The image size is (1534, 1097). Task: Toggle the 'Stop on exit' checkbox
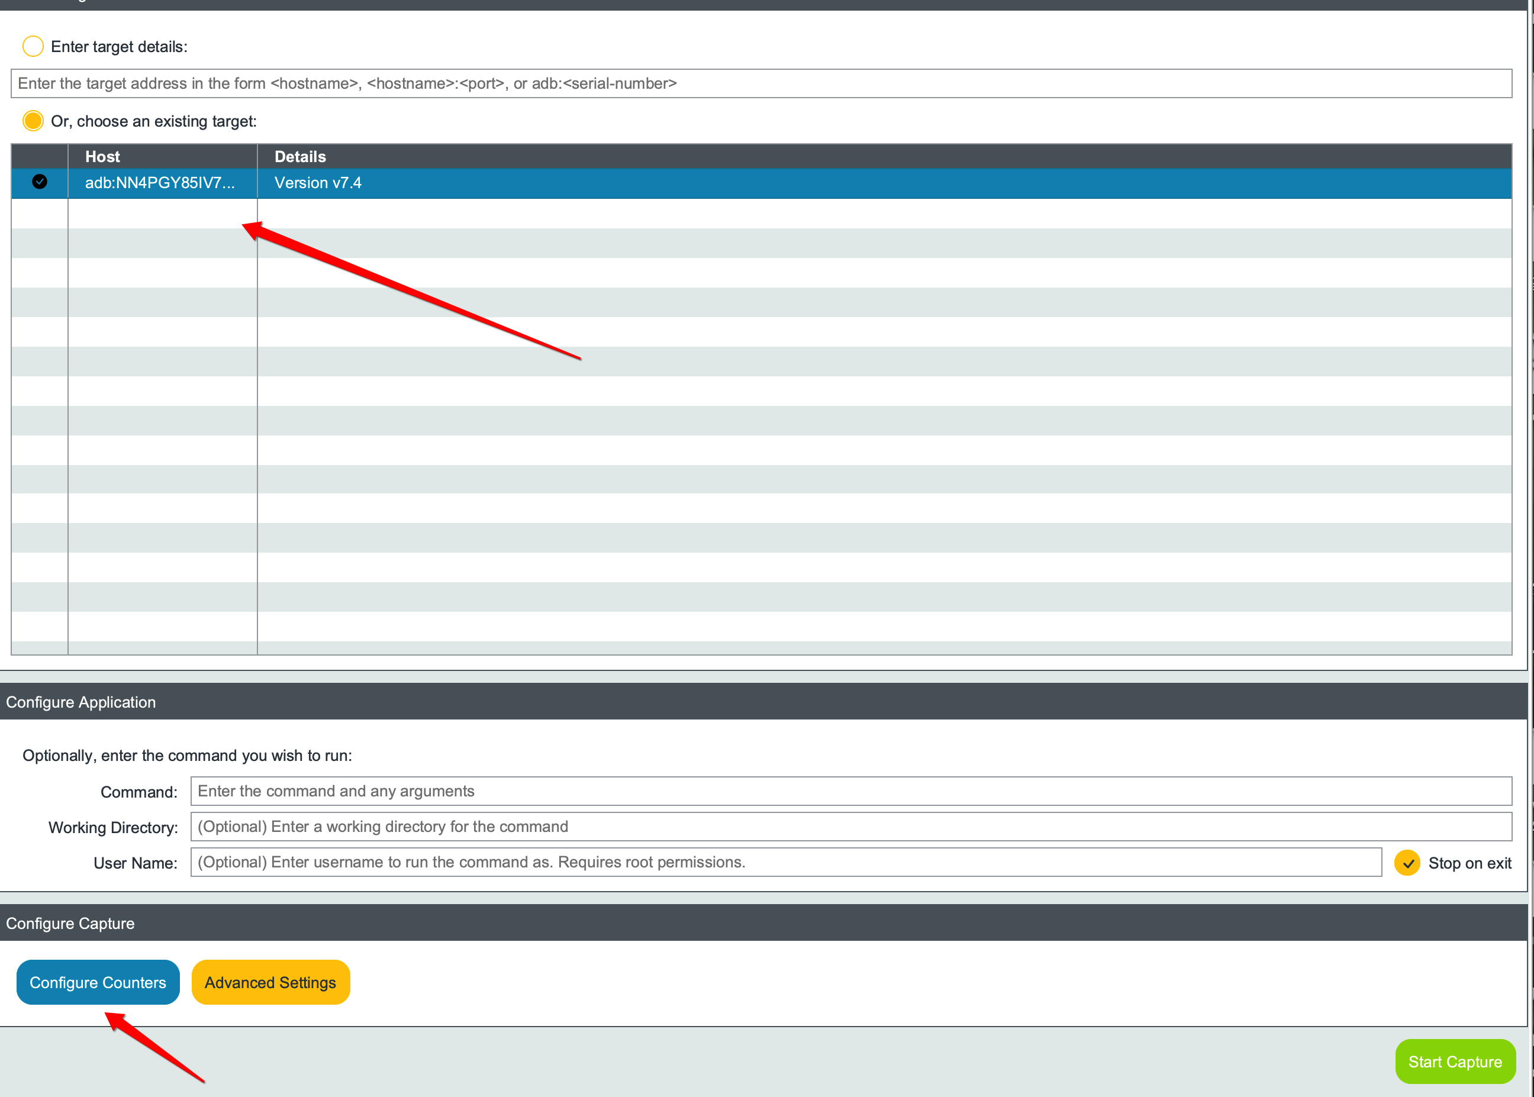click(x=1407, y=863)
